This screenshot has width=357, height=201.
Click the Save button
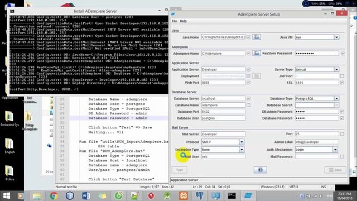pos(335,170)
